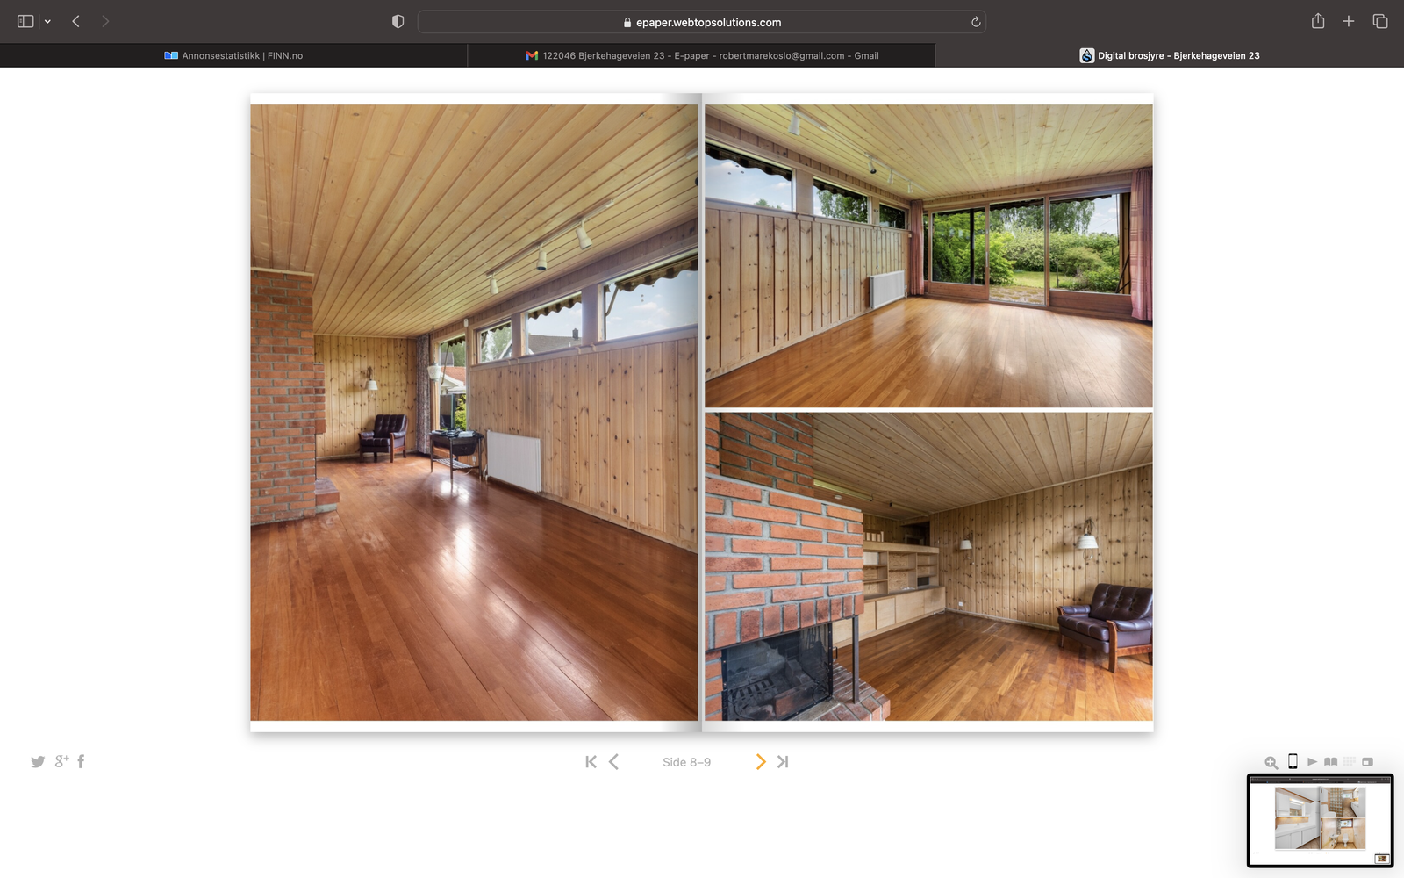Open the Safari share menu

pos(1318,21)
